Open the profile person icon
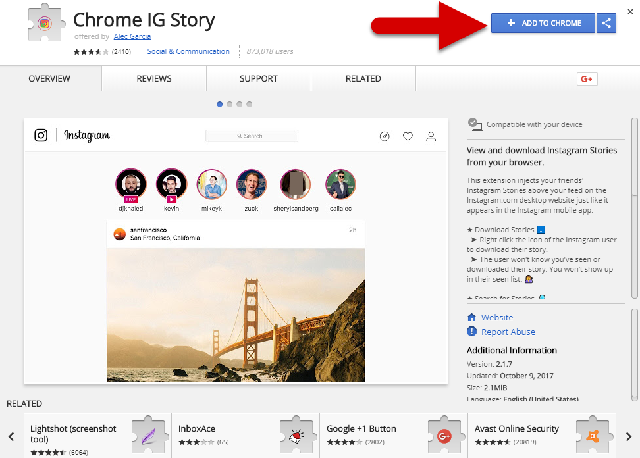The image size is (640, 458). click(431, 136)
